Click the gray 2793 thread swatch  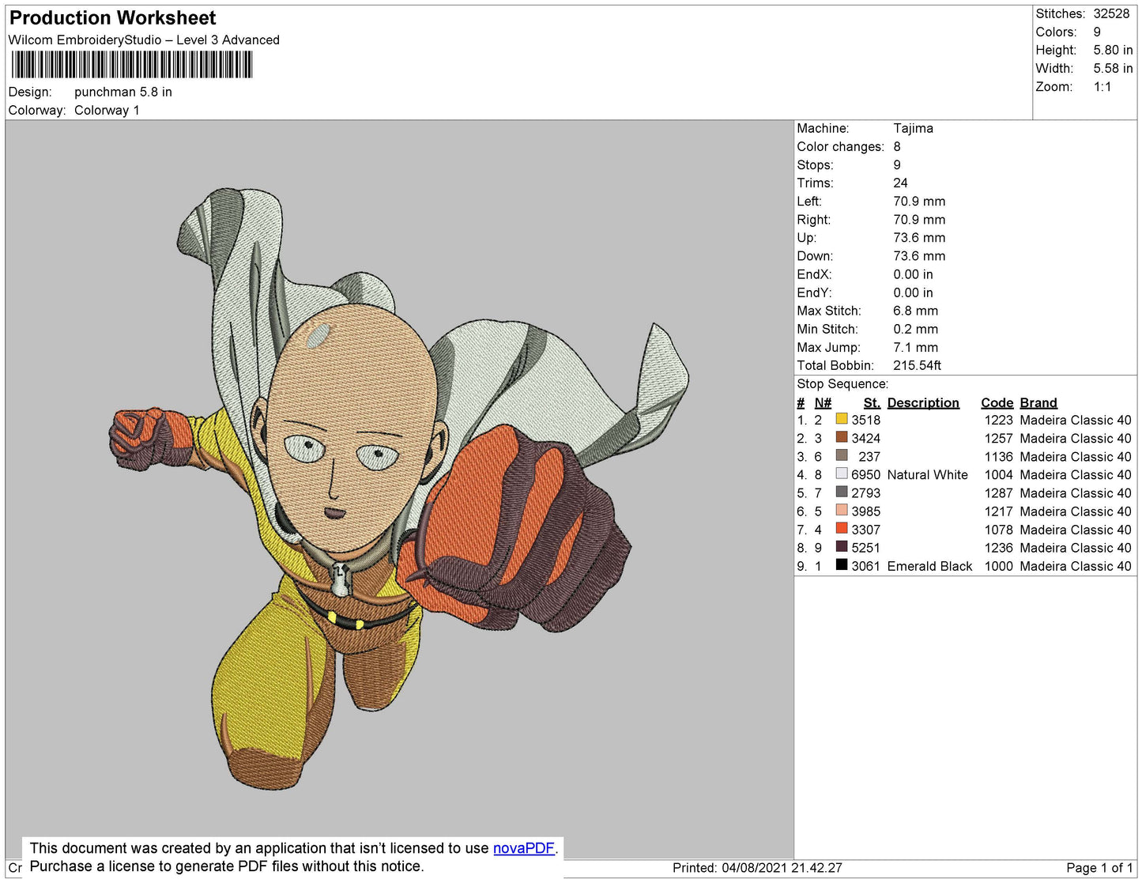click(x=842, y=492)
